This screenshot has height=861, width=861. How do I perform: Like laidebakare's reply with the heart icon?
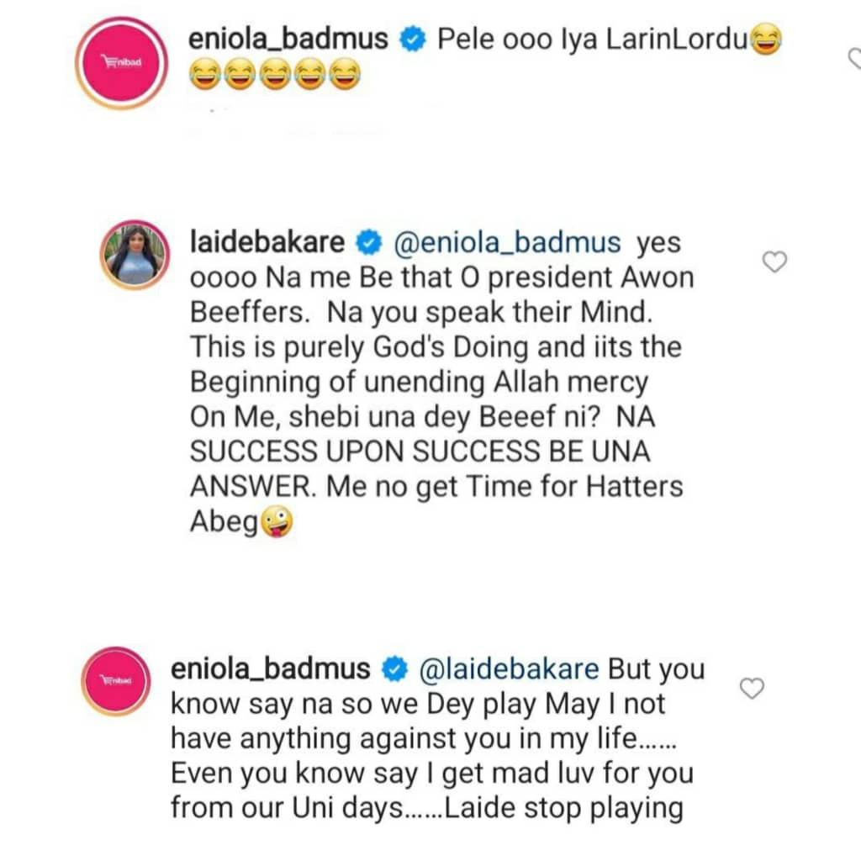[774, 263]
